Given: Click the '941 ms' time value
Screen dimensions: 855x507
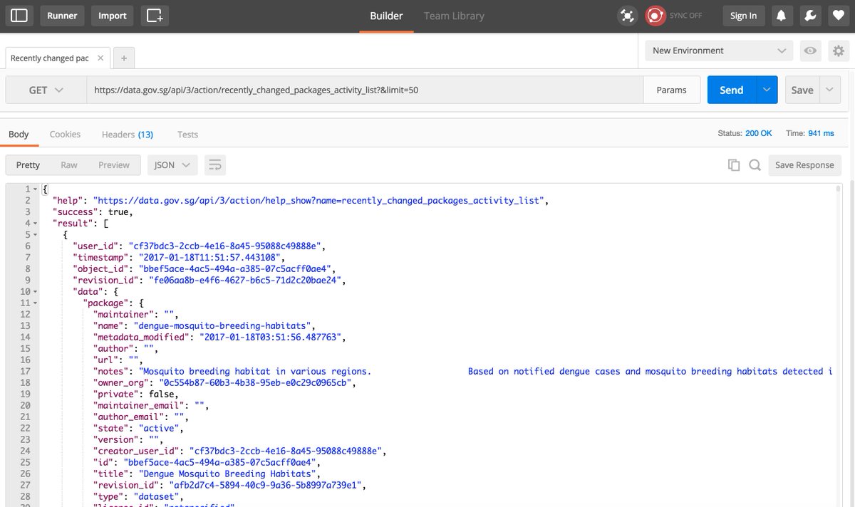Looking at the screenshot, I should tap(821, 133).
